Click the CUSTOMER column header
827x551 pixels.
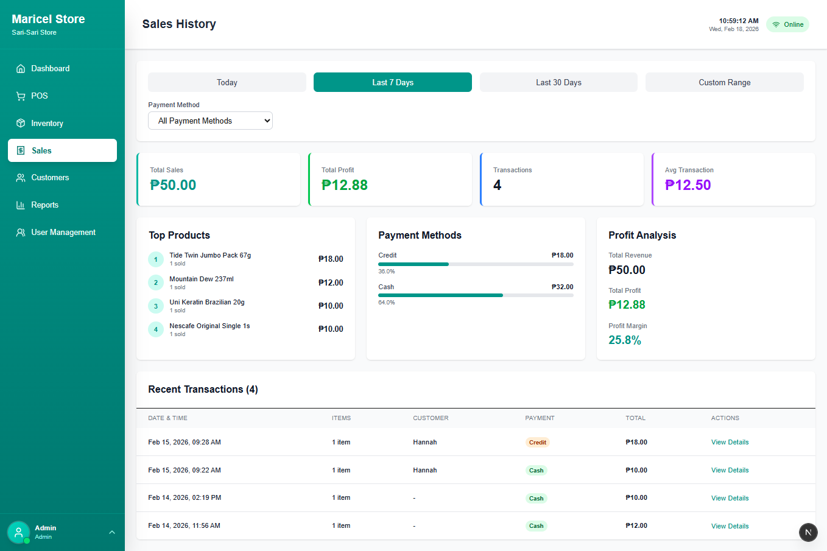[x=431, y=418]
